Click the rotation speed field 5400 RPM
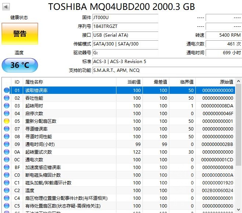This screenshot has height=213, width=242. pyautogui.click(x=224, y=35)
